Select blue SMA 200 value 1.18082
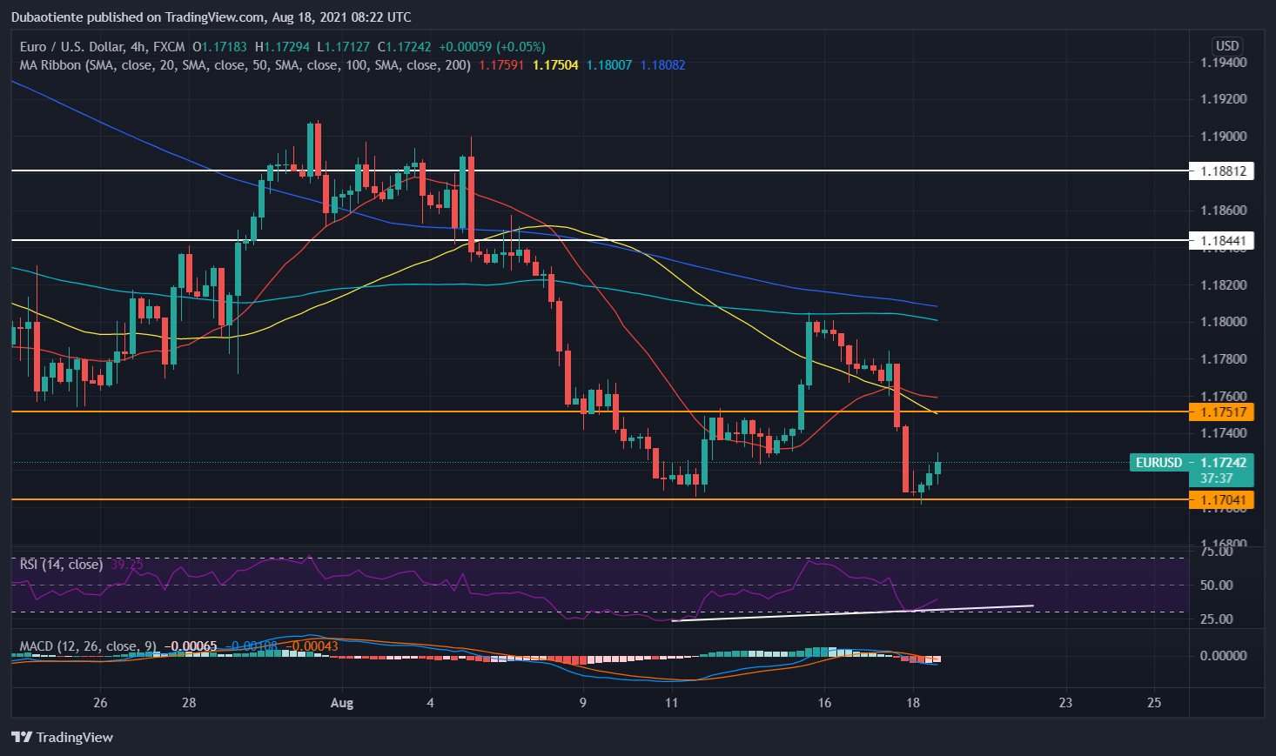Screen dimensions: 1276x756 pos(662,65)
